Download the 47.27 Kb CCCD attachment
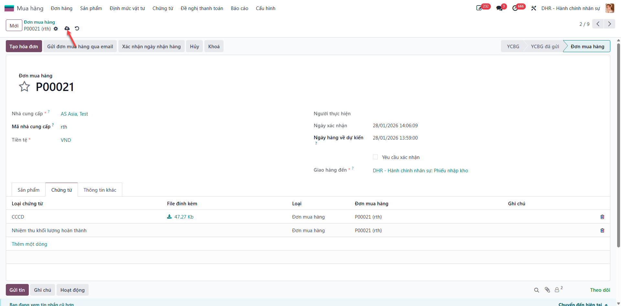 [180, 217]
